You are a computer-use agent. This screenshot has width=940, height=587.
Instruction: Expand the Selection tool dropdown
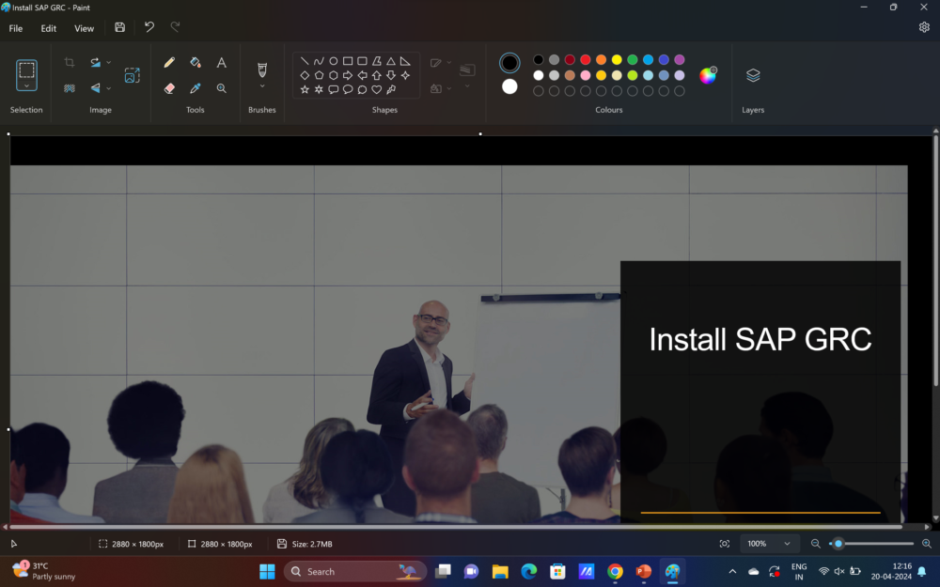click(26, 85)
